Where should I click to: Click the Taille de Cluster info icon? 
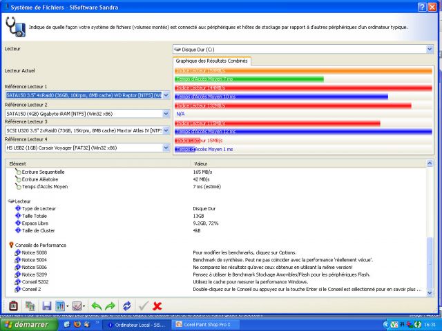click(18, 230)
